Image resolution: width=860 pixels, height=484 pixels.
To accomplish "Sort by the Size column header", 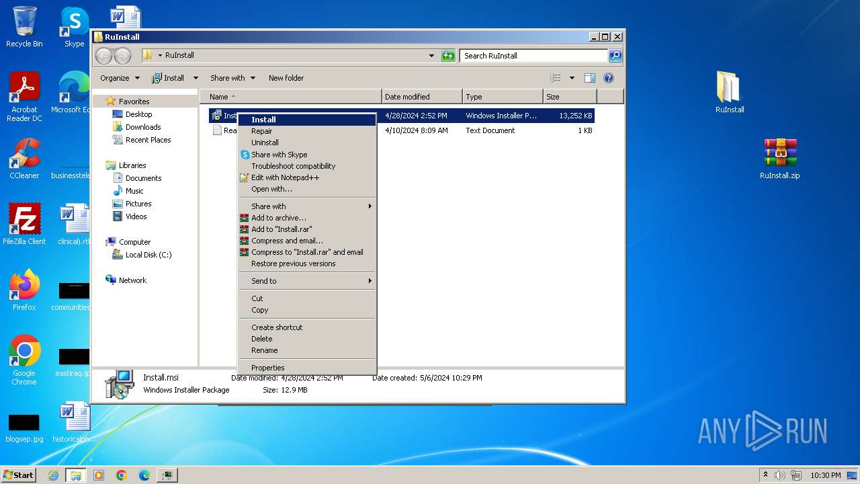I will point(570,97).
